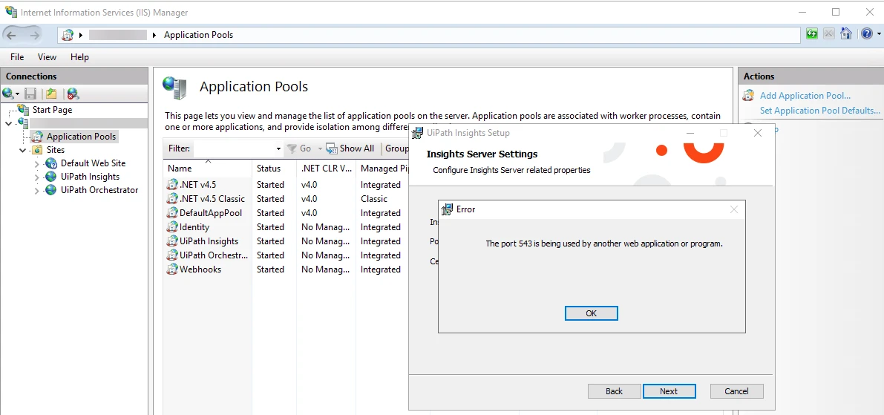Image resolution: width=884 pixels, height=415 pixels.
Task: Click Show All in filter toolbar
Action: click(350, 148)
